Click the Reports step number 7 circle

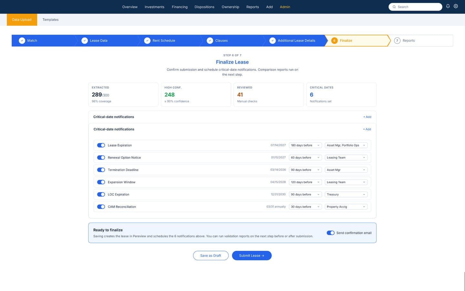click(397, 41)
